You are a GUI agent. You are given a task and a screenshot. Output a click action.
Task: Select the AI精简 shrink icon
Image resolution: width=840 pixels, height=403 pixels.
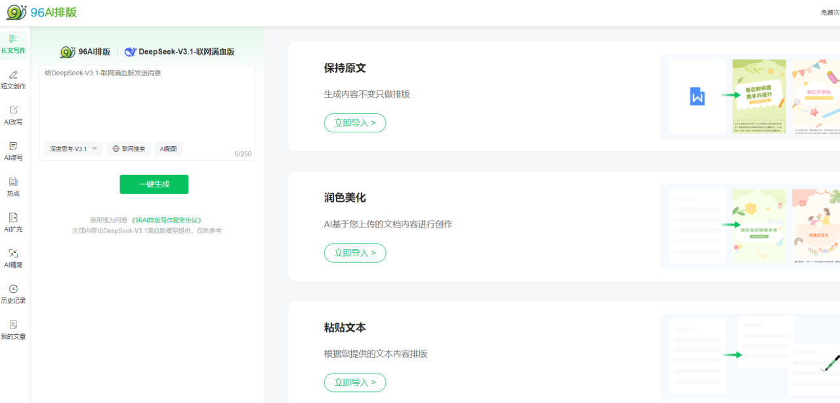pyautogui.click(x=13, y=253)
